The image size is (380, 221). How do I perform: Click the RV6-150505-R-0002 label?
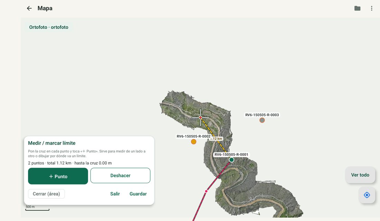[193, 136]
